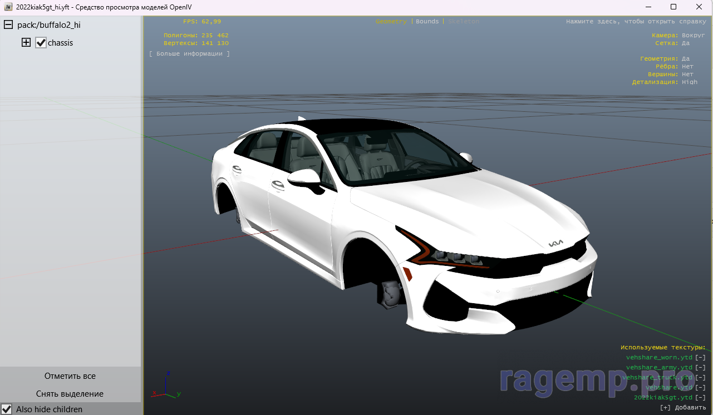713x415 pixels.
Task: Click the Используемые текстуры heading
Action: (663, 348)
